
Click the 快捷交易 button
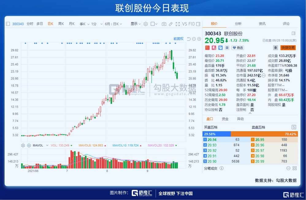[288, 48]
